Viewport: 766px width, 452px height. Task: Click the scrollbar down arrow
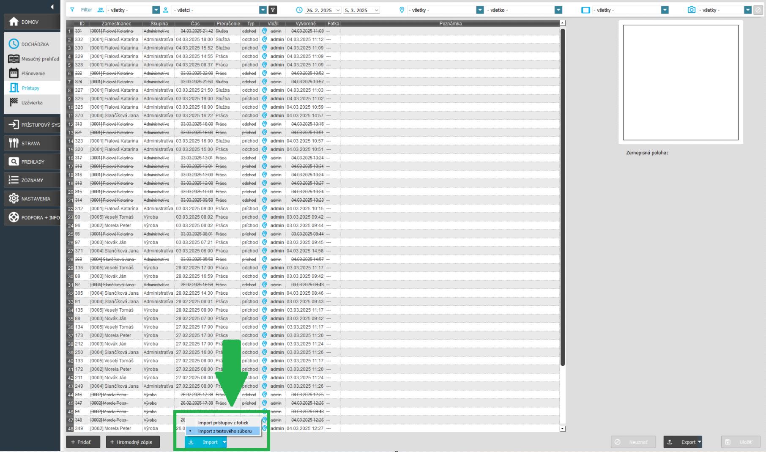[562, 429]
